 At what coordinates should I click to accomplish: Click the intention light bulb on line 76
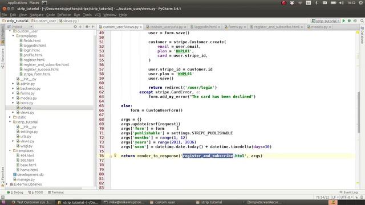pyautogui.click(x=115, y=155)
